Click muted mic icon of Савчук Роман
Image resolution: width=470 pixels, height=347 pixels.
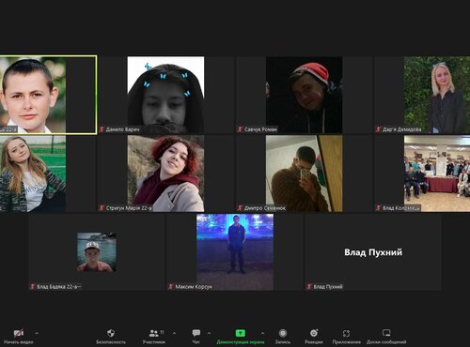(x=241, y=129)
